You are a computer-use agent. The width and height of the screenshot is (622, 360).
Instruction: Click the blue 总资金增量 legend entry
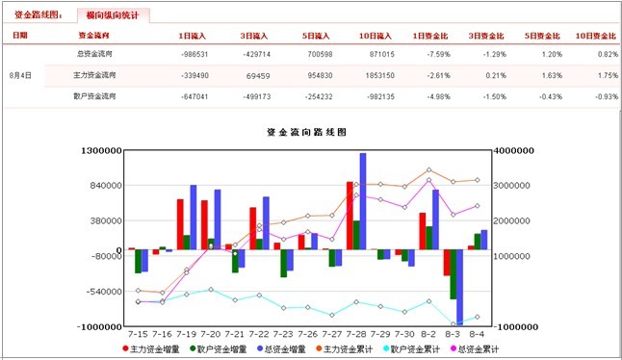click(x=282, y=349)
